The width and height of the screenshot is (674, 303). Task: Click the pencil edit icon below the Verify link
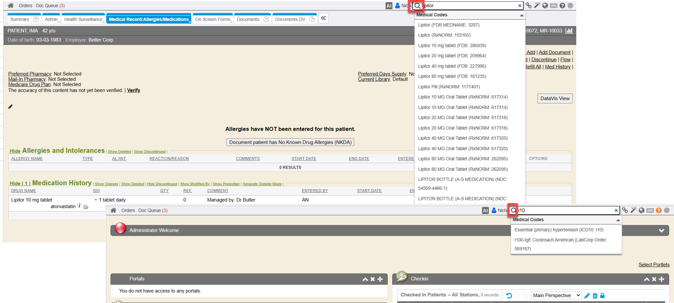tap(11, 107)
